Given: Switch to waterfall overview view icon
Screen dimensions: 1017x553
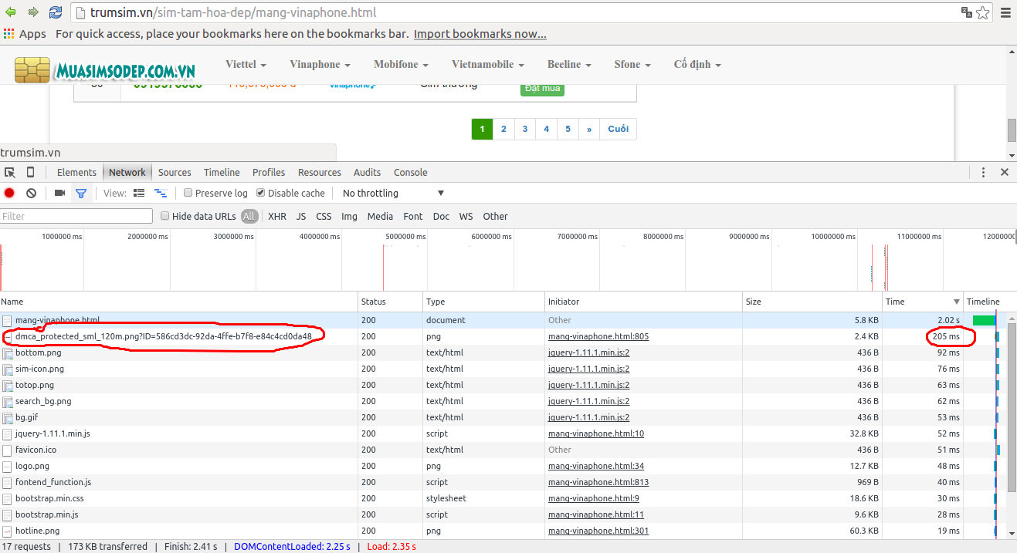Looking at the screenshot, I should (161, 193).
